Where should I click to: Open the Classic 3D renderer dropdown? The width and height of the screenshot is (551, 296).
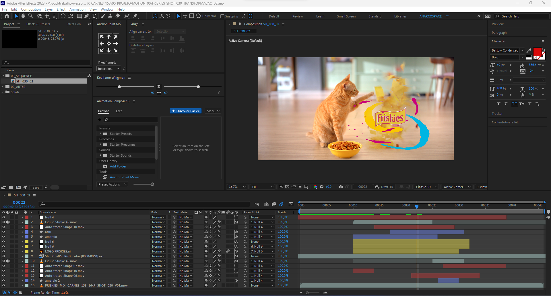click(x=426, y=187)
